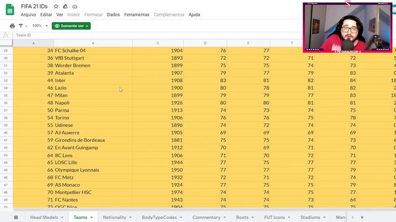396x222 pixels.
Task: Open the Ferramentas menu
Action: tap(137, 15)
